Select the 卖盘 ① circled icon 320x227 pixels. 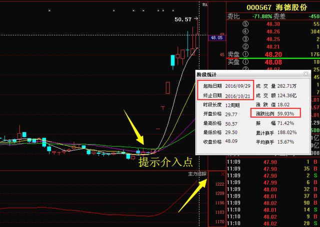pos(245,54)
